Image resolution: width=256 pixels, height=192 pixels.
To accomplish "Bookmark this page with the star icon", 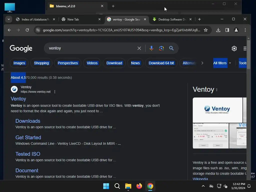I will tap(206, 30).
